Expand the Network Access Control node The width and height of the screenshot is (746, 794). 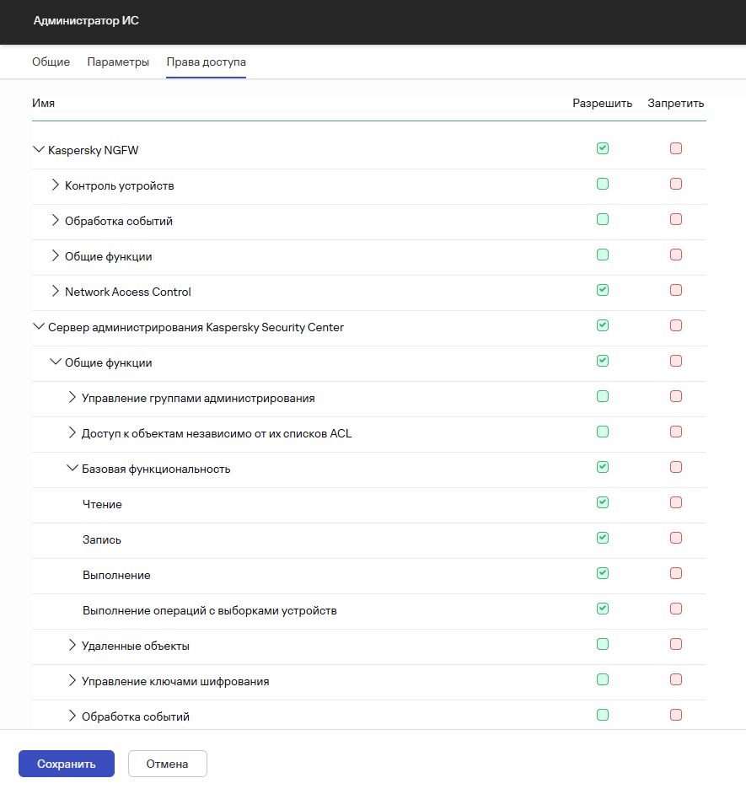click(55, 291)
